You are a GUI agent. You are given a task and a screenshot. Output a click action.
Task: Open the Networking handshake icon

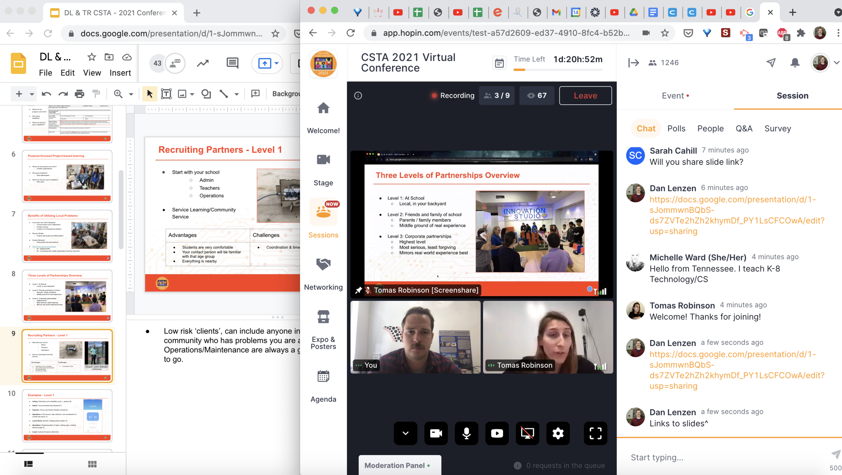coord(323,264)
